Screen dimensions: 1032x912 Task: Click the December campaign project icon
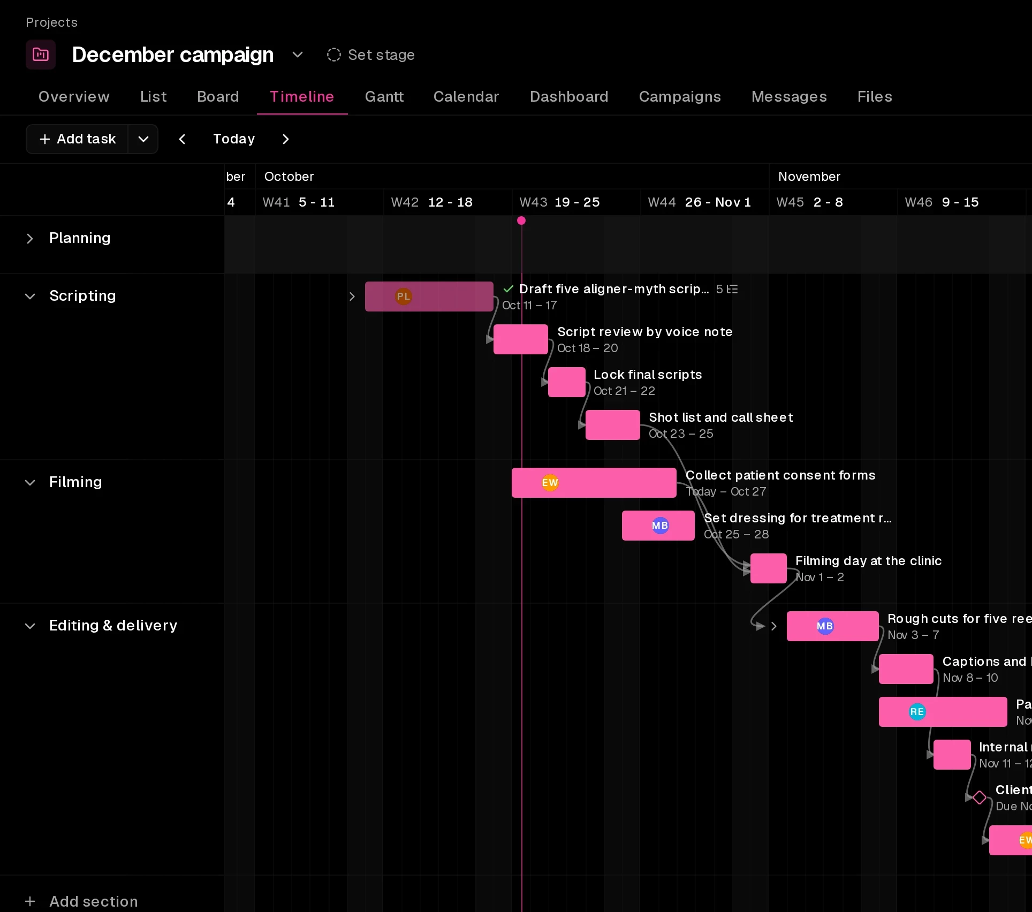point(41,55)
